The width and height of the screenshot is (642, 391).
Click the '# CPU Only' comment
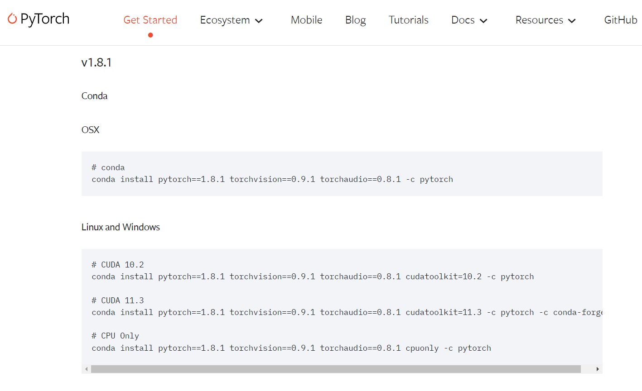[x=115, y=336]
